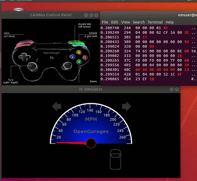The width and height of the screenshot is (197, 181).
Task: Click CAN ID 305 row in terminal
Action: tap(149, 37)
